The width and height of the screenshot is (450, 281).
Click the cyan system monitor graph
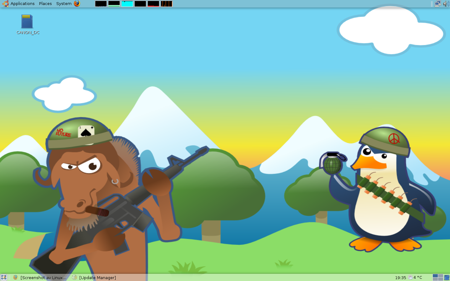click(127, 4)
